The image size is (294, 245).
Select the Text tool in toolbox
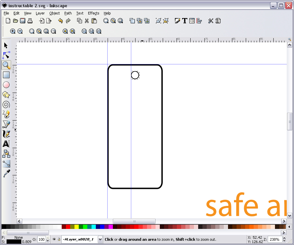(x=6, y=144)
